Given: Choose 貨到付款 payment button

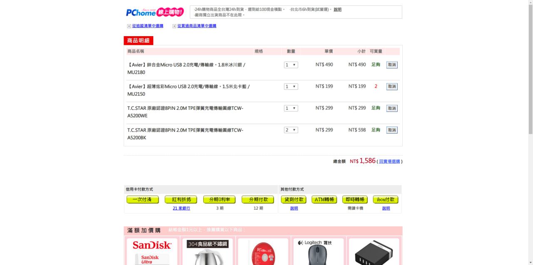Looking at the screenshot, I should coord(294,200).
